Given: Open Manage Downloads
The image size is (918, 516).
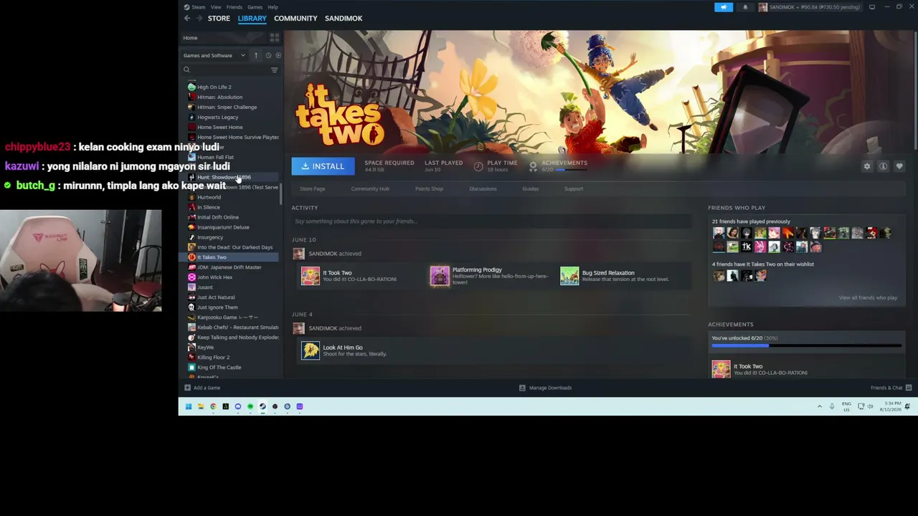Looking at the screenshot, I should [x=546, y=388].
